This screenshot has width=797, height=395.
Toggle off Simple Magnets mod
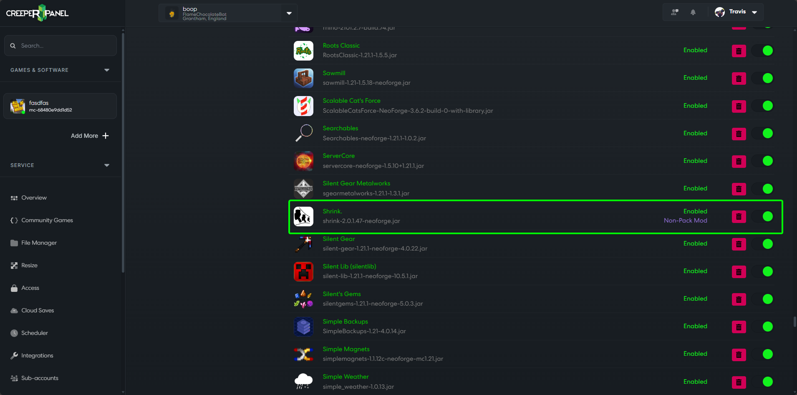pyautogui.click(x=762, y=354)
